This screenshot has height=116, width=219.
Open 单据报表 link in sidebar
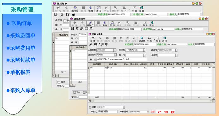18,72
